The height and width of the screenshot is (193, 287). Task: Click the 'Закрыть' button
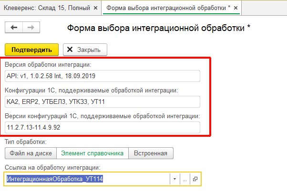pos(85,50)
